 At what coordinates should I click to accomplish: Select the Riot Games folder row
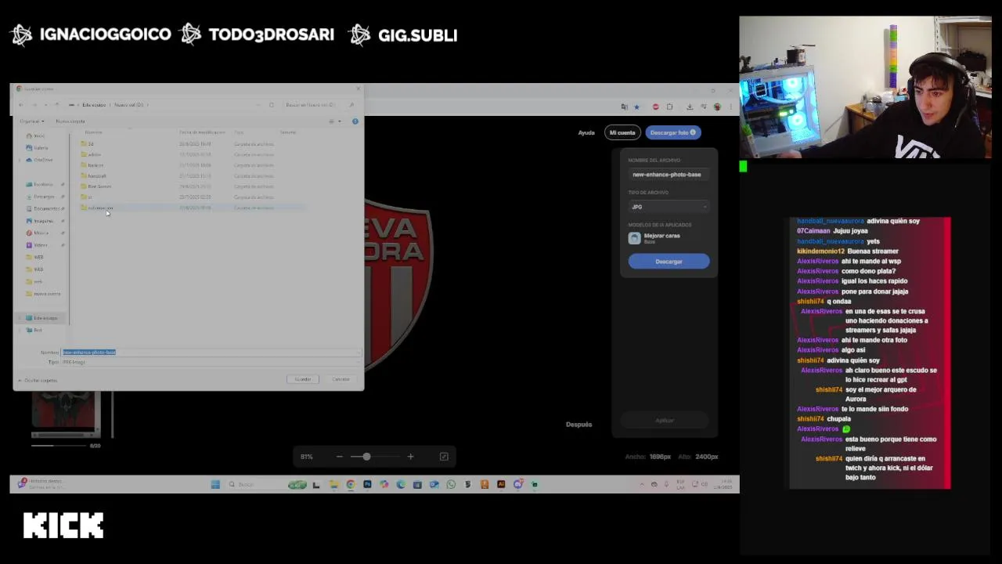(x=192, y=186)
